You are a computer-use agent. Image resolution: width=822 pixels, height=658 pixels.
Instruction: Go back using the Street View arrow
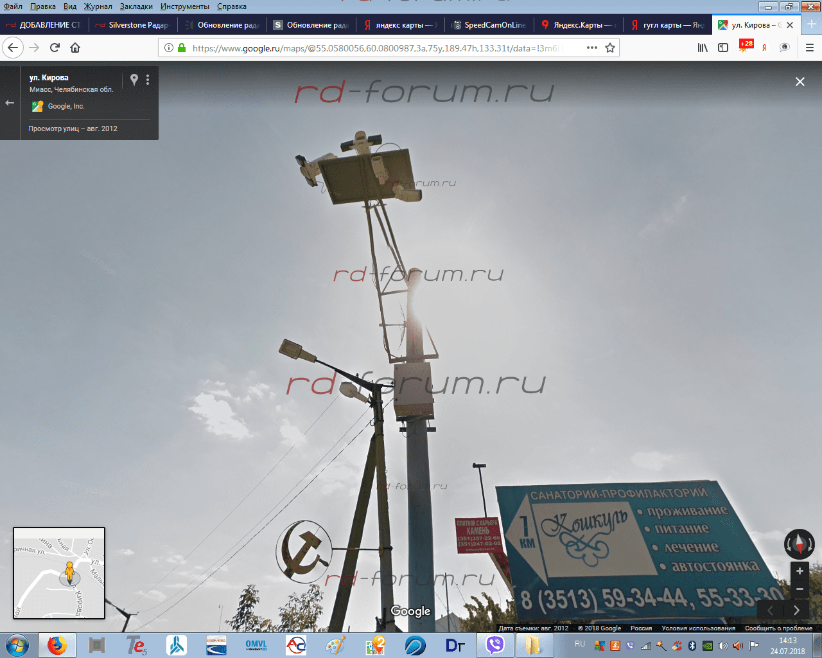[x=10, y=103]
